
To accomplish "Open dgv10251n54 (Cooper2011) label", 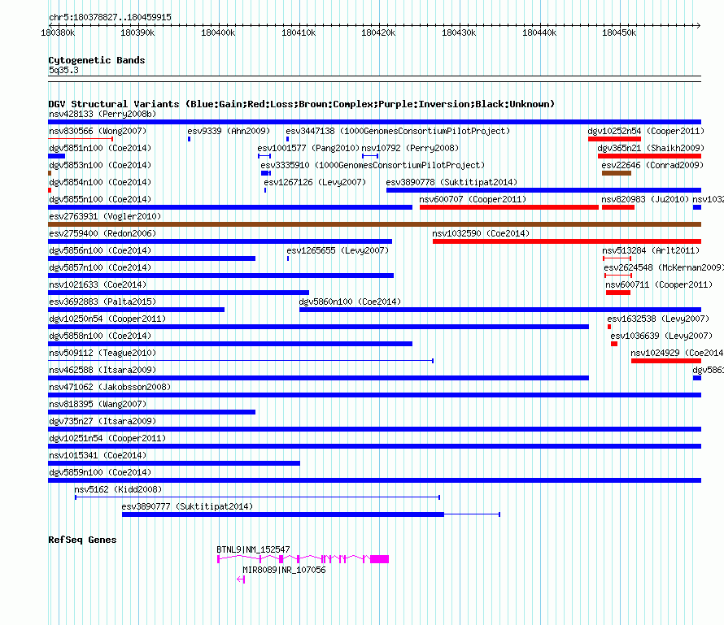I will pos(107,438).
